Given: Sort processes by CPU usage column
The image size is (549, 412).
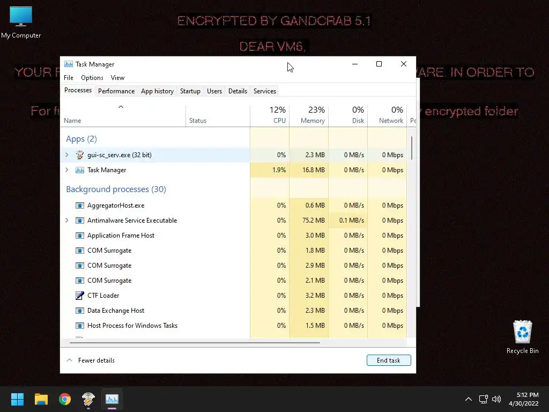Looking at the screenshot, I should (x=270, y=116).
